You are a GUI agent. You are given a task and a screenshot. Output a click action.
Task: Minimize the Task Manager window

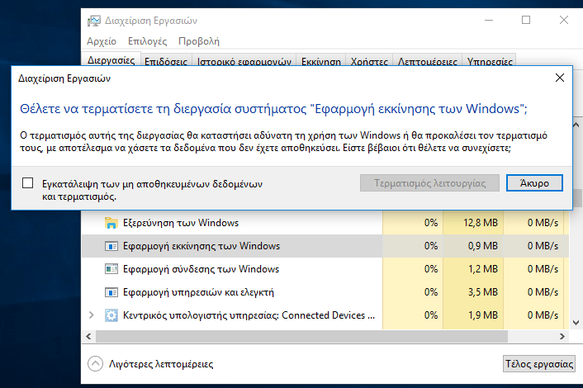pyautogui.click(x=489, y=20)
